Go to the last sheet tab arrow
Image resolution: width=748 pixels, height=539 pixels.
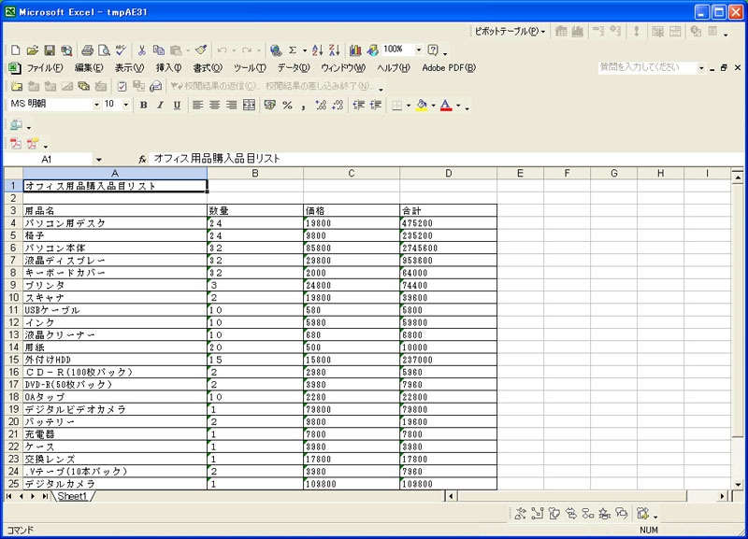tap(44, 496)
